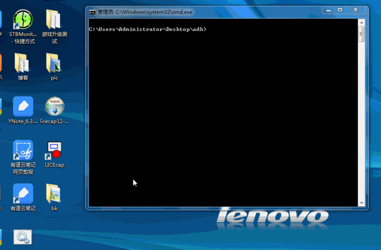
Task: Open the STBMonitor shortcut desktop icon
Action: pos(23,21)
